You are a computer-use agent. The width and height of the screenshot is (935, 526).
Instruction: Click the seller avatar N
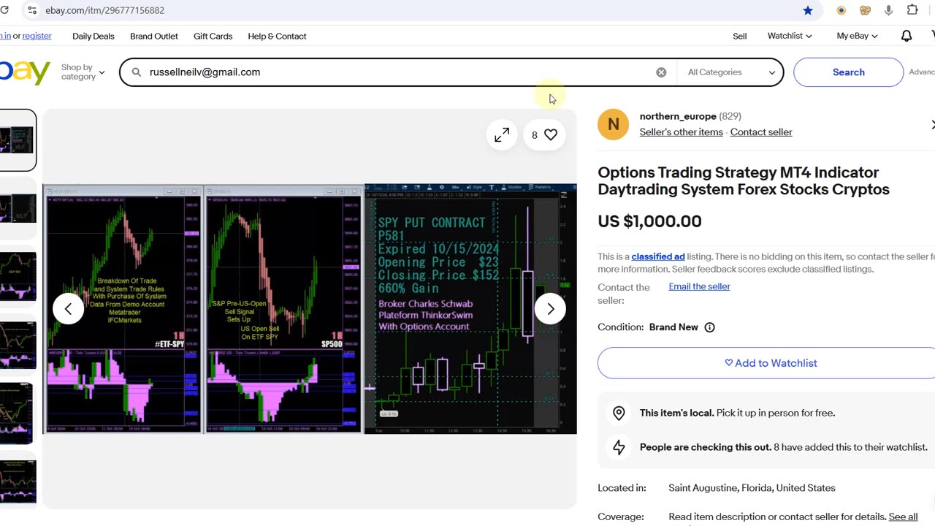(x=613, y=124)
